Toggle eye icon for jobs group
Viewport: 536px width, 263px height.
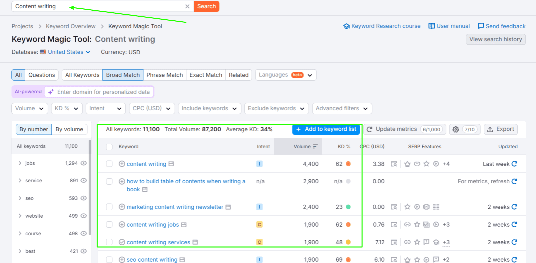[x=84, y=163]
